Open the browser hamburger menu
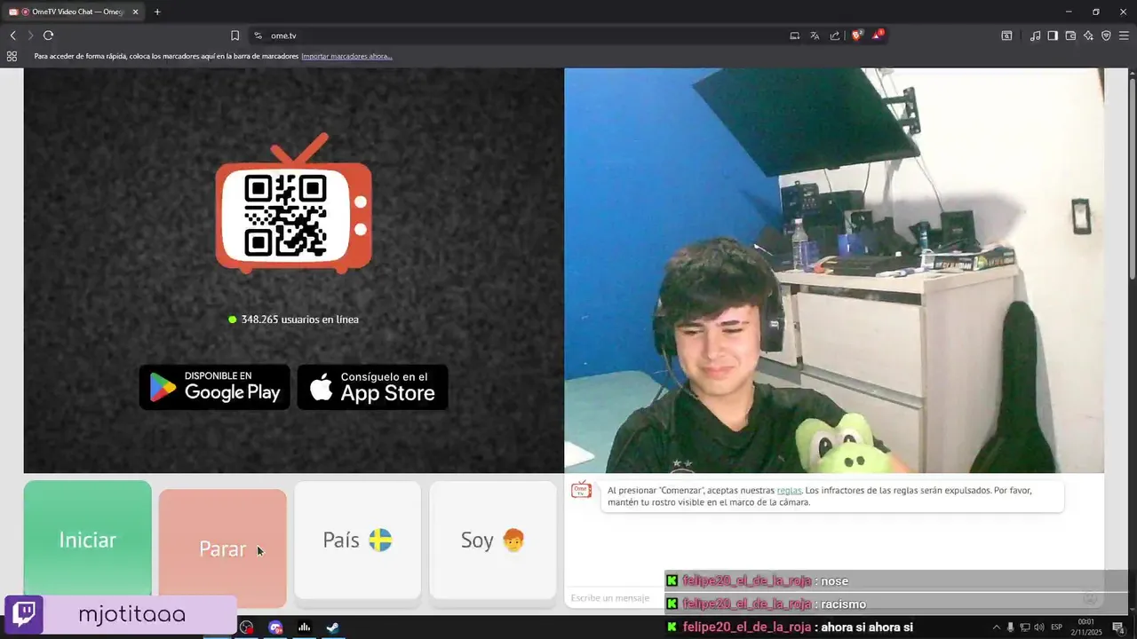 coord(1124,35)
